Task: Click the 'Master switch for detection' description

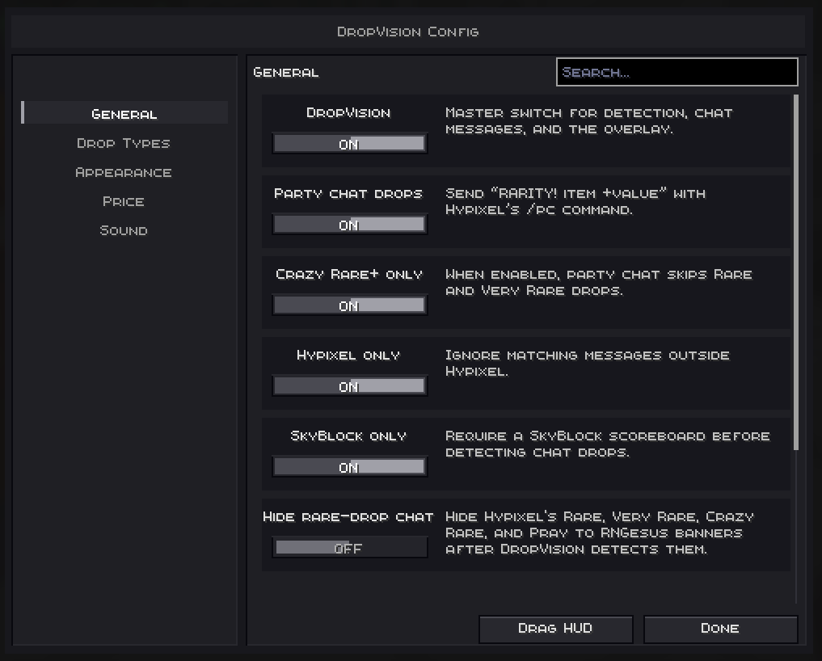Action: pyautogui.click(x=588, y=121)
